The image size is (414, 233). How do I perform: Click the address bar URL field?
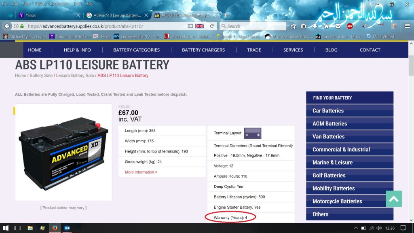[x=106, y=26]
